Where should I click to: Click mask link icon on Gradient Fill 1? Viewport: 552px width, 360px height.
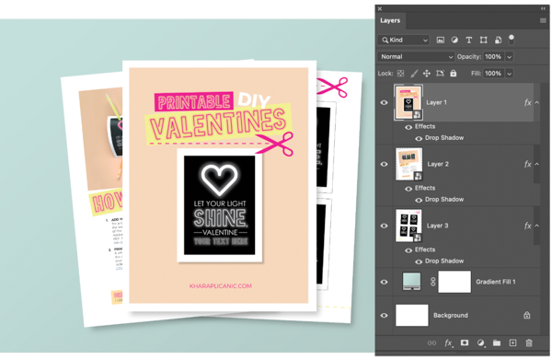click(433, 282)
